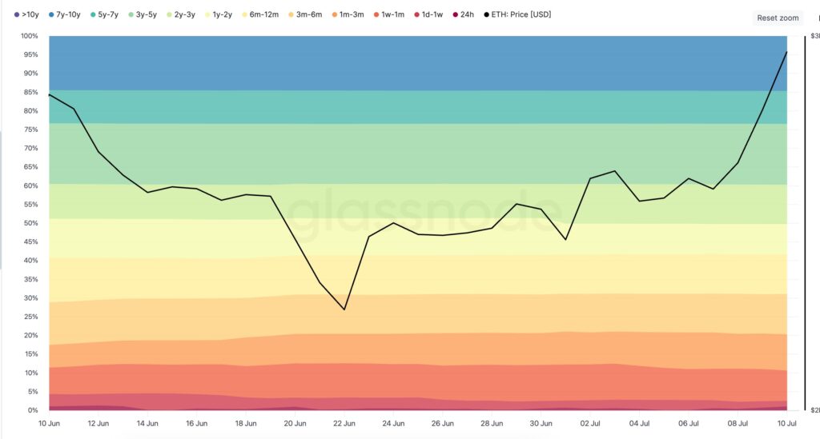Click the price line peak at 10 Jul
Viewport: 820px width, 439px height.
(786, 52)
